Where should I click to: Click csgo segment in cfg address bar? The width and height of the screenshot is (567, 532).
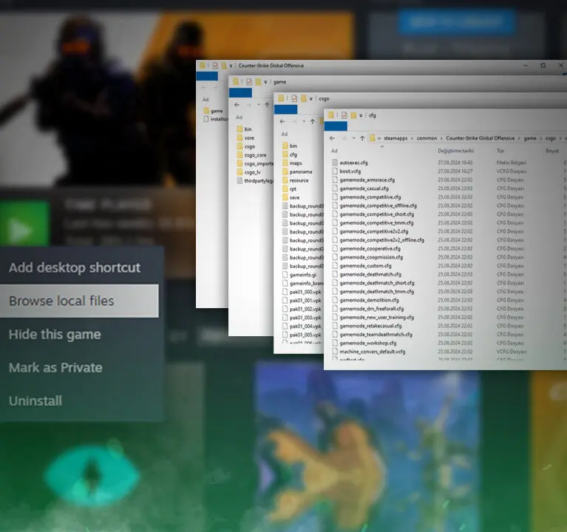point(550,138)
